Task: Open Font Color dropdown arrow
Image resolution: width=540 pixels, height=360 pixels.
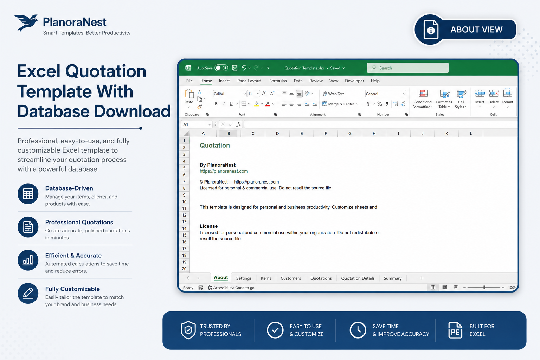Action: coord(273,104)
